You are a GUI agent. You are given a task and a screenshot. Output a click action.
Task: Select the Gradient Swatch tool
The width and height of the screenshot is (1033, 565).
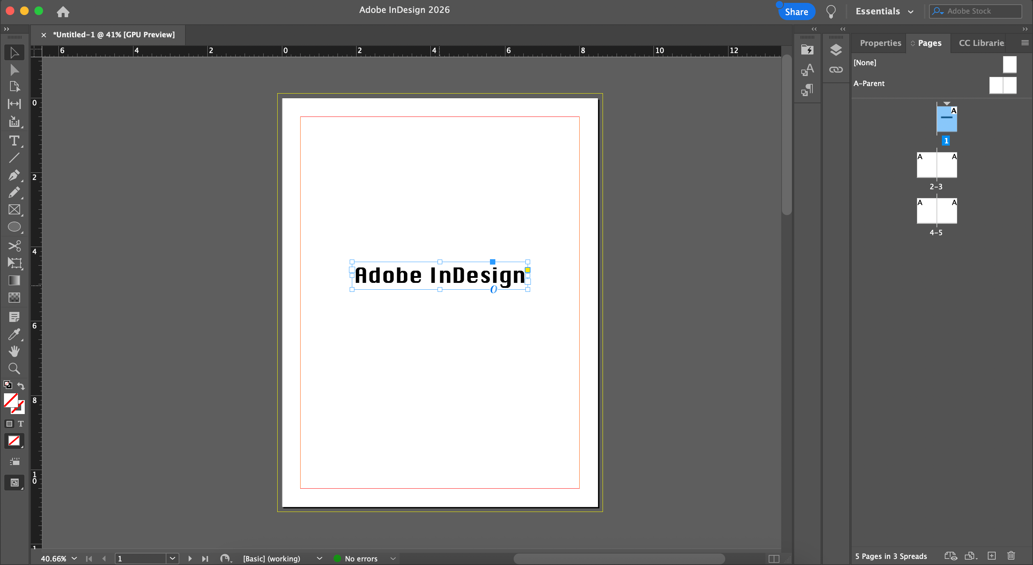click(x=14, y=280)
